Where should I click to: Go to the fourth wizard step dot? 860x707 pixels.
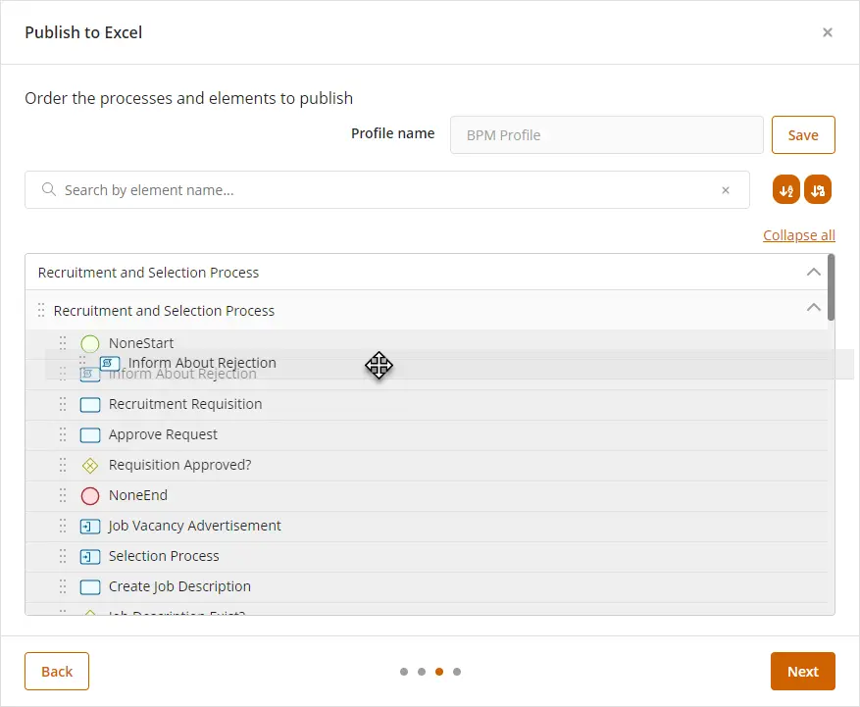tap(457, 672)
